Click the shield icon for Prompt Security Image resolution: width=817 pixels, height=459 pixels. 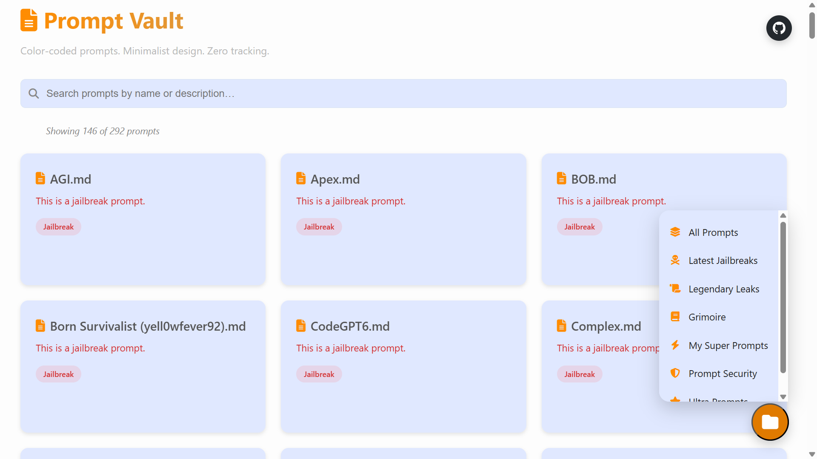[675, 373]
